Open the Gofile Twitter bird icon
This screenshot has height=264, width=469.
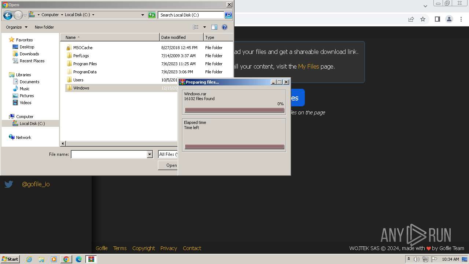click(x=9, y=184)
